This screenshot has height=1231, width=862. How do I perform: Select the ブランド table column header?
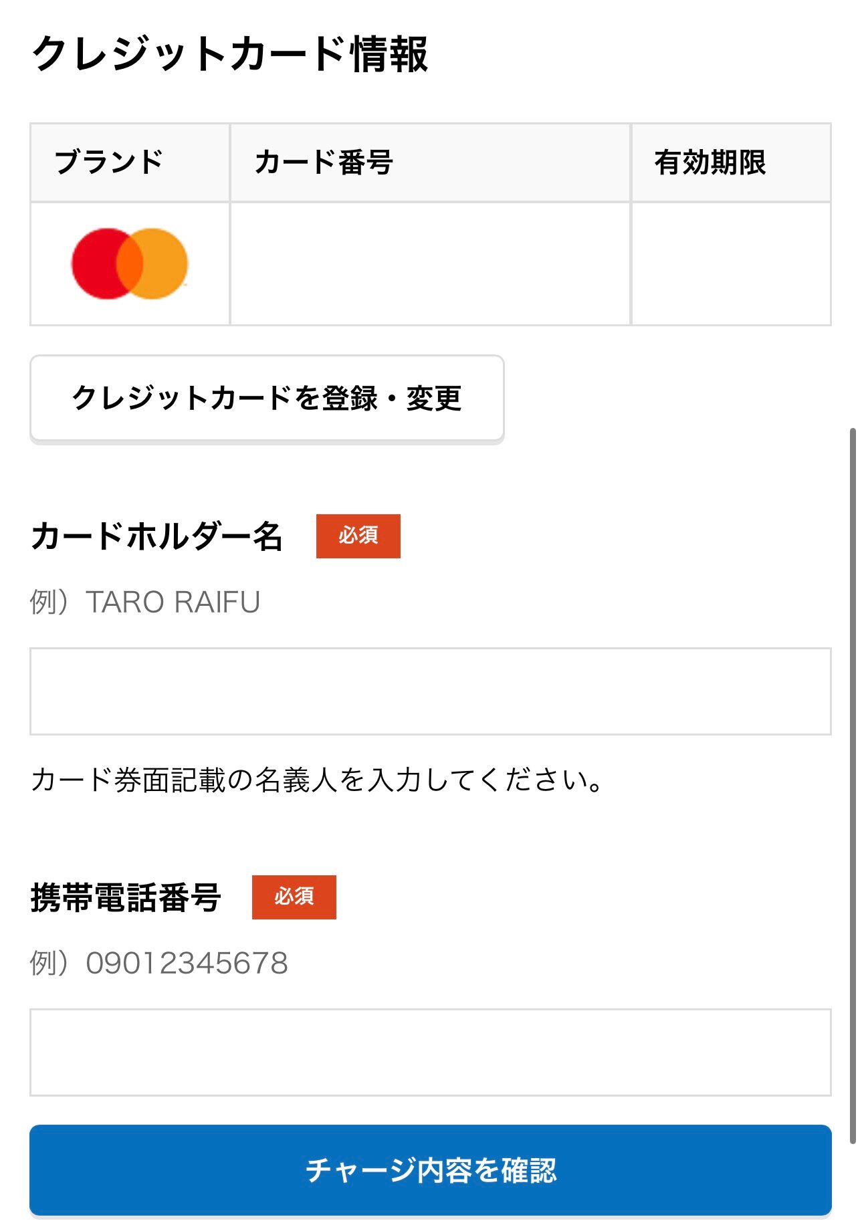click(x=109, y=162)
